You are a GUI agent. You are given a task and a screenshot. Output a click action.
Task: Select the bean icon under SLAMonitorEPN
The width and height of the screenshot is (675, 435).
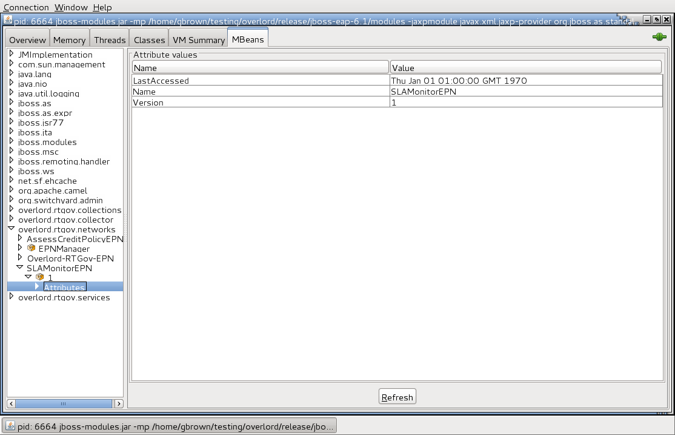[40, 277]
